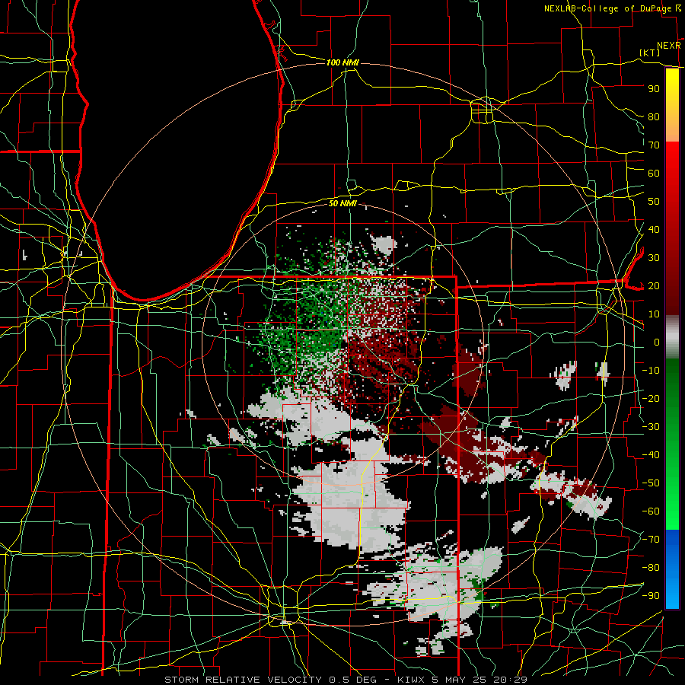Screen dimensions: 685x685
Task: Click the -80 scale value
Action: 651,568
